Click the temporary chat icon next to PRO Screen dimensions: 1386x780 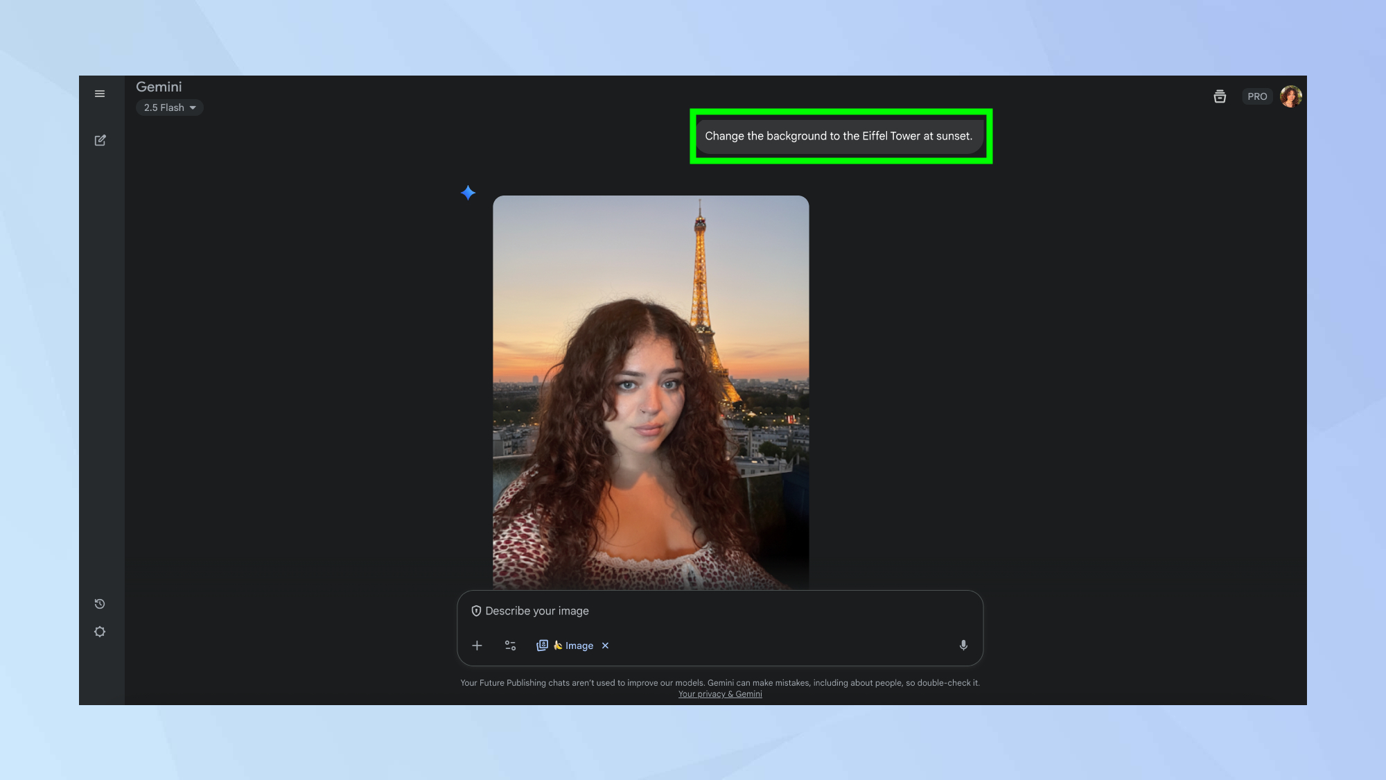click(1220, 96)
